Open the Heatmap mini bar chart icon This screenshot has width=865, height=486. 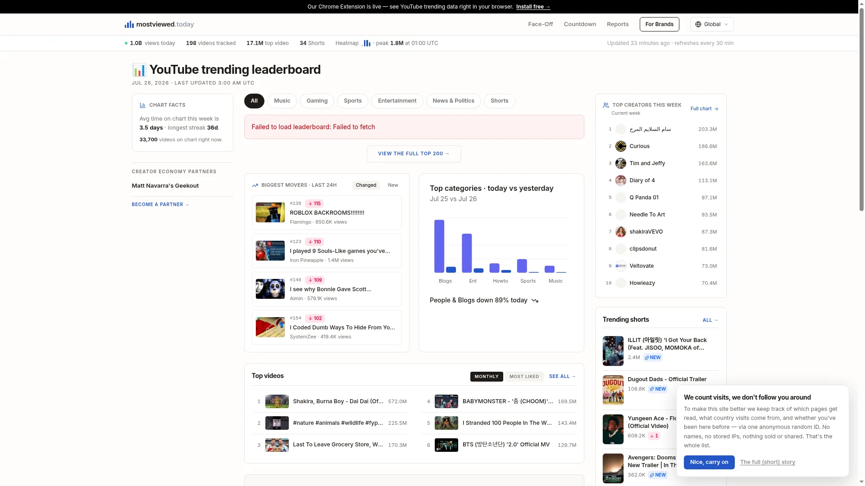coord(366,43)
